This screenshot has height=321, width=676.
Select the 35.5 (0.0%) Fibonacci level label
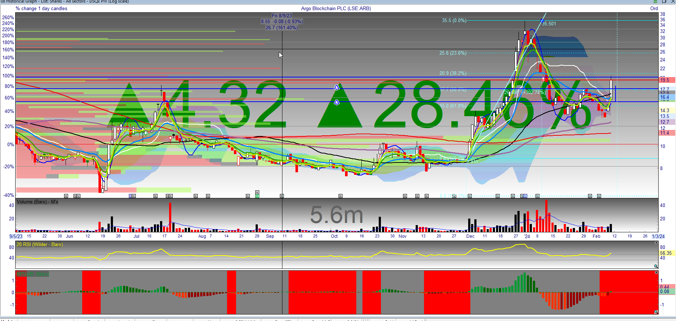pos(454,21)
